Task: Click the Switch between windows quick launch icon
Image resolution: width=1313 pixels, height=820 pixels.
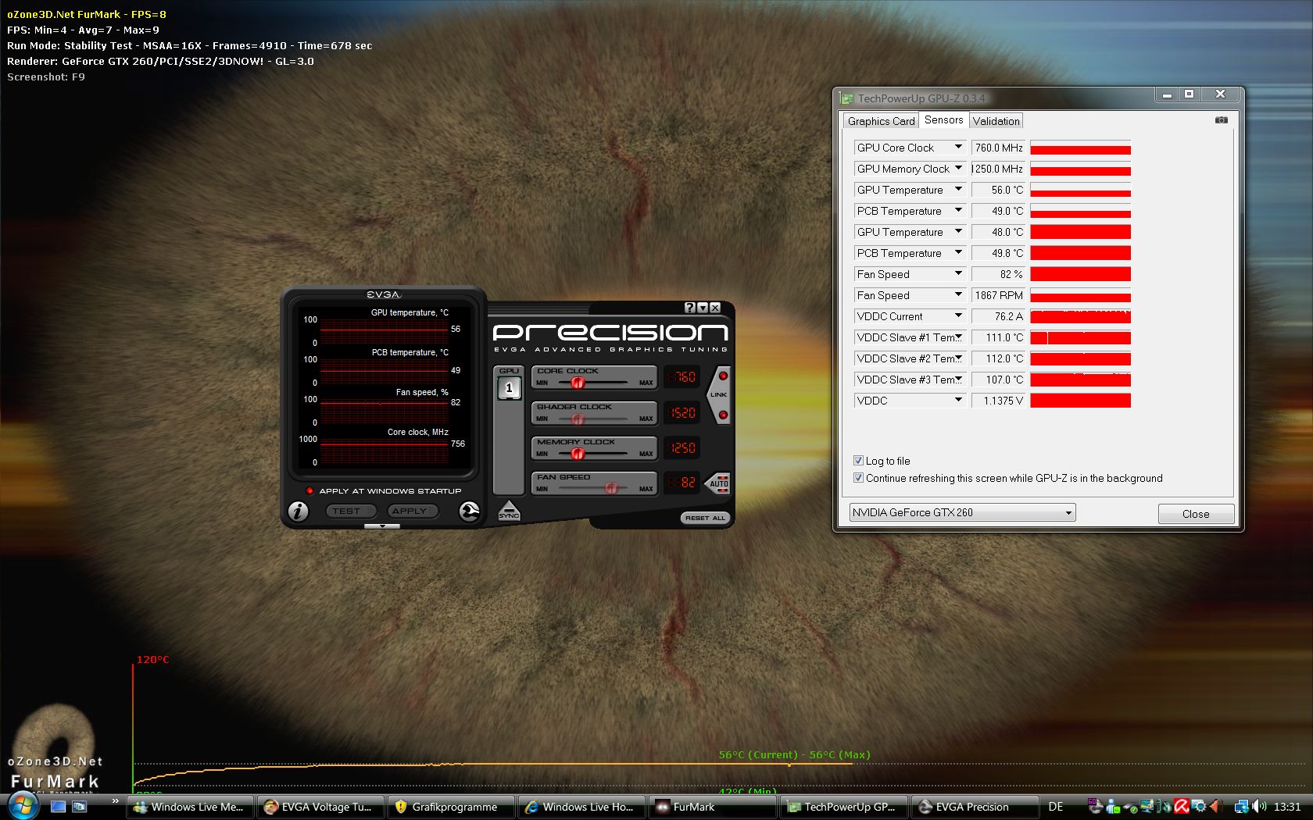Action: (x=79, y=807)
